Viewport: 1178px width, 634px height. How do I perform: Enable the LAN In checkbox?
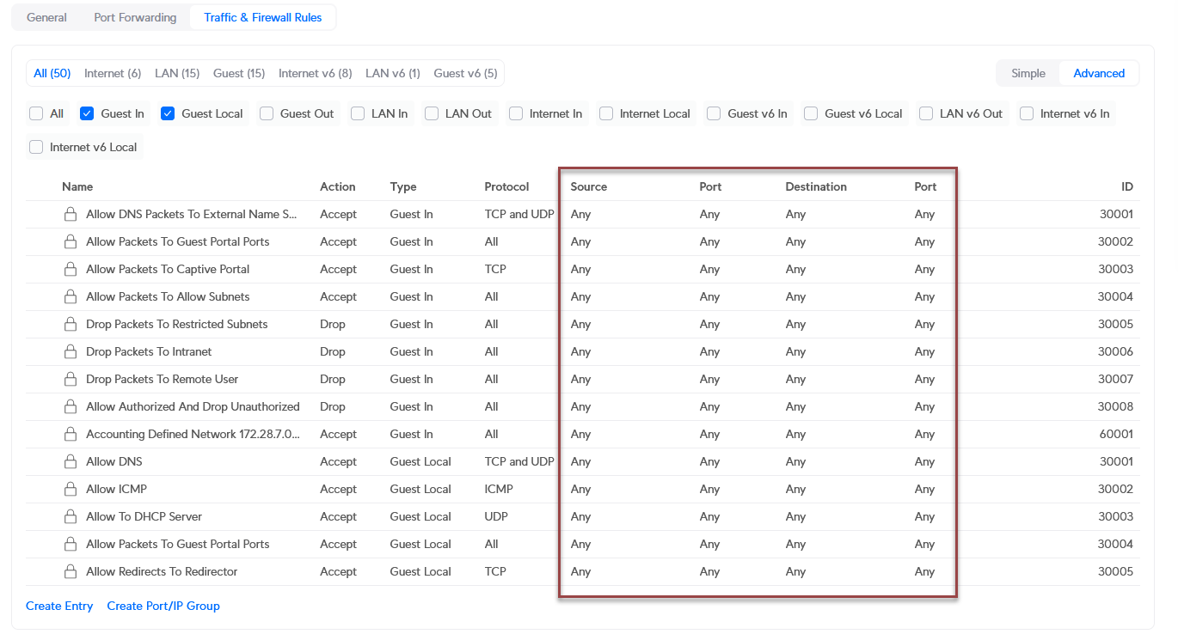coord(358,113)
